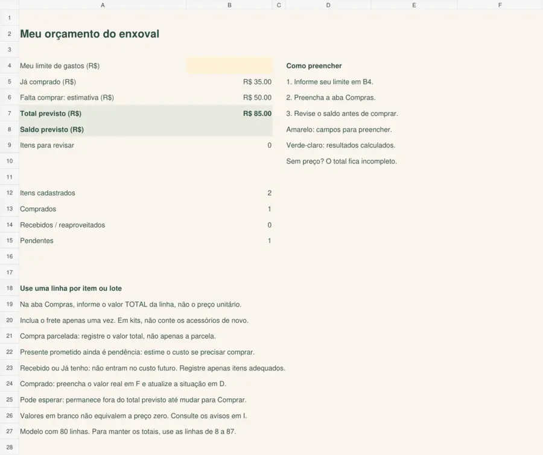The image size is (543, 455).
Task: Select the count value for Itens cadastrados
Action: click(x=270, y=193)
